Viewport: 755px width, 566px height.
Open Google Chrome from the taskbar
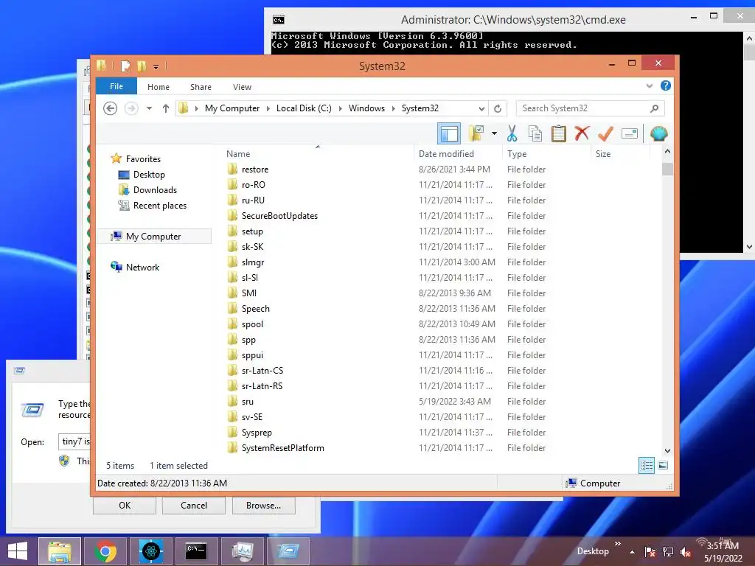[105, 551]
